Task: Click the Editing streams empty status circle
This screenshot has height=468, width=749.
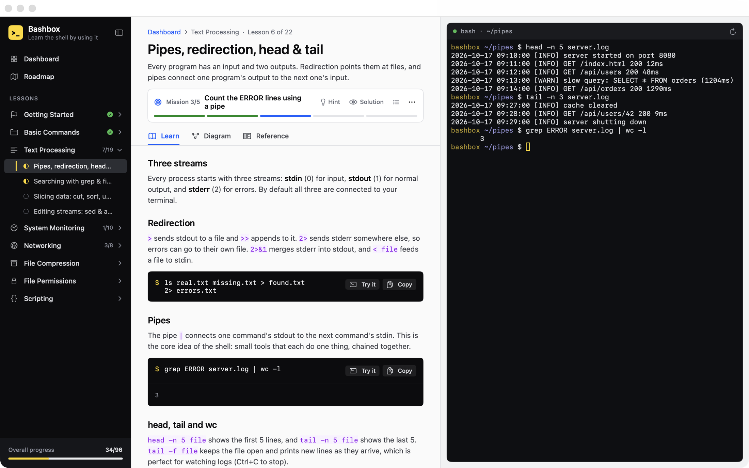Action: click(26, 211)
